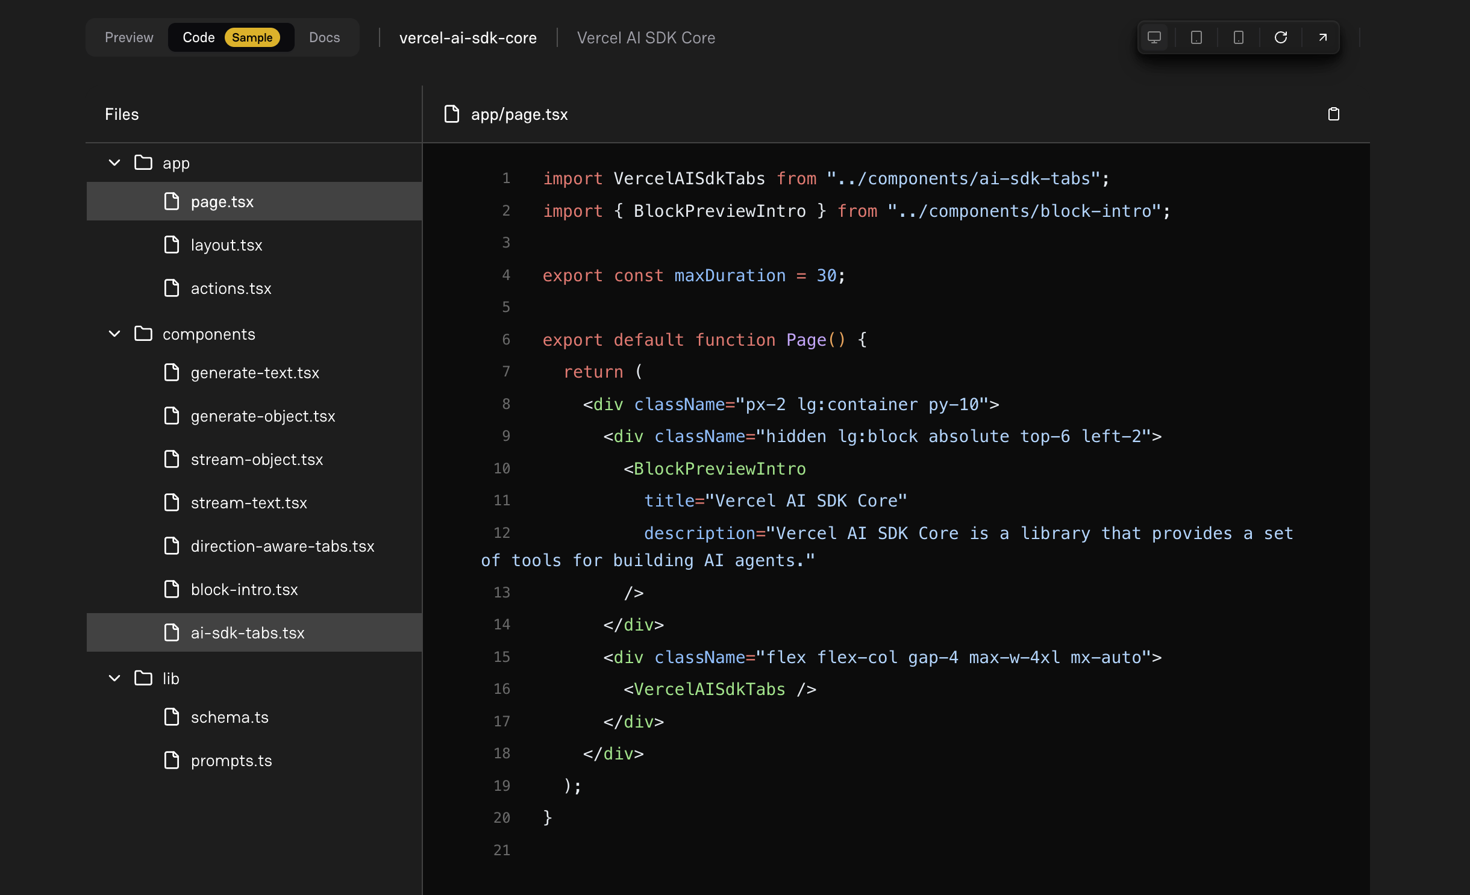Viewport: 1470px width, 895px height.
Task: Open layout.tsx file
Action: pos(254,245)
